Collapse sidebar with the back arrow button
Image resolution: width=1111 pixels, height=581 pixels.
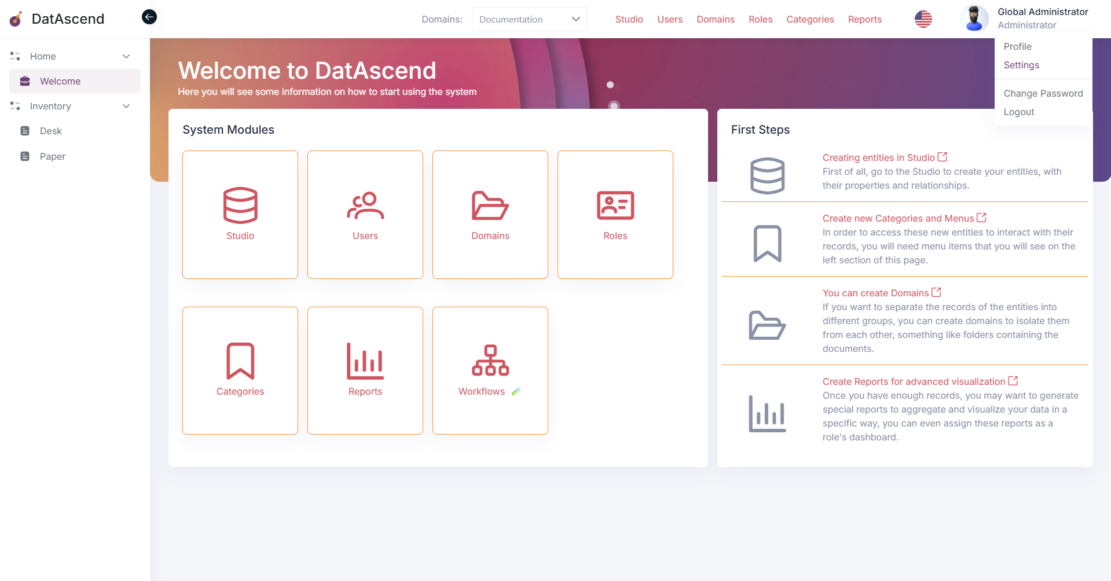149,17
